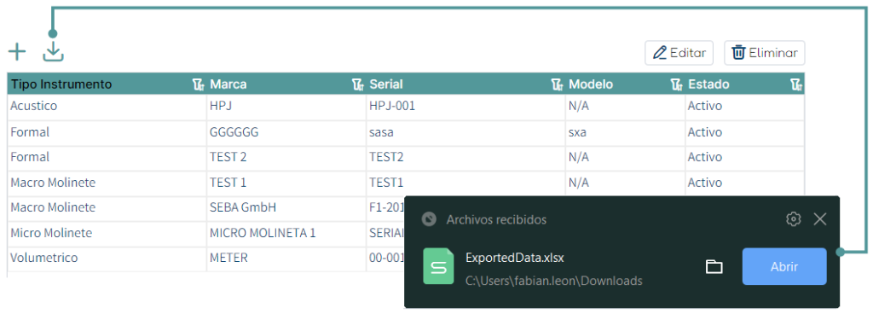Image resolution: width=873 pixels, height=314 pixels.
Task: Click the ExportedData.xlsx file icon
Action: coord(439,266)
